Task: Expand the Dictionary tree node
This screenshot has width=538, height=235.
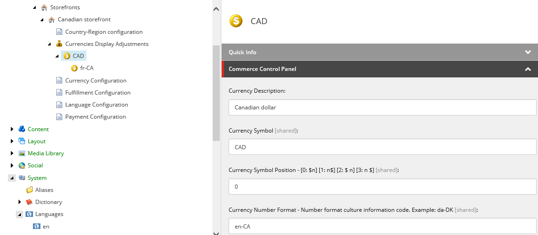Action: (20, 202)
